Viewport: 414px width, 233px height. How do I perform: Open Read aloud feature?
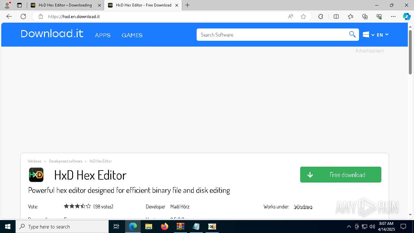click(x=290, y=17)
